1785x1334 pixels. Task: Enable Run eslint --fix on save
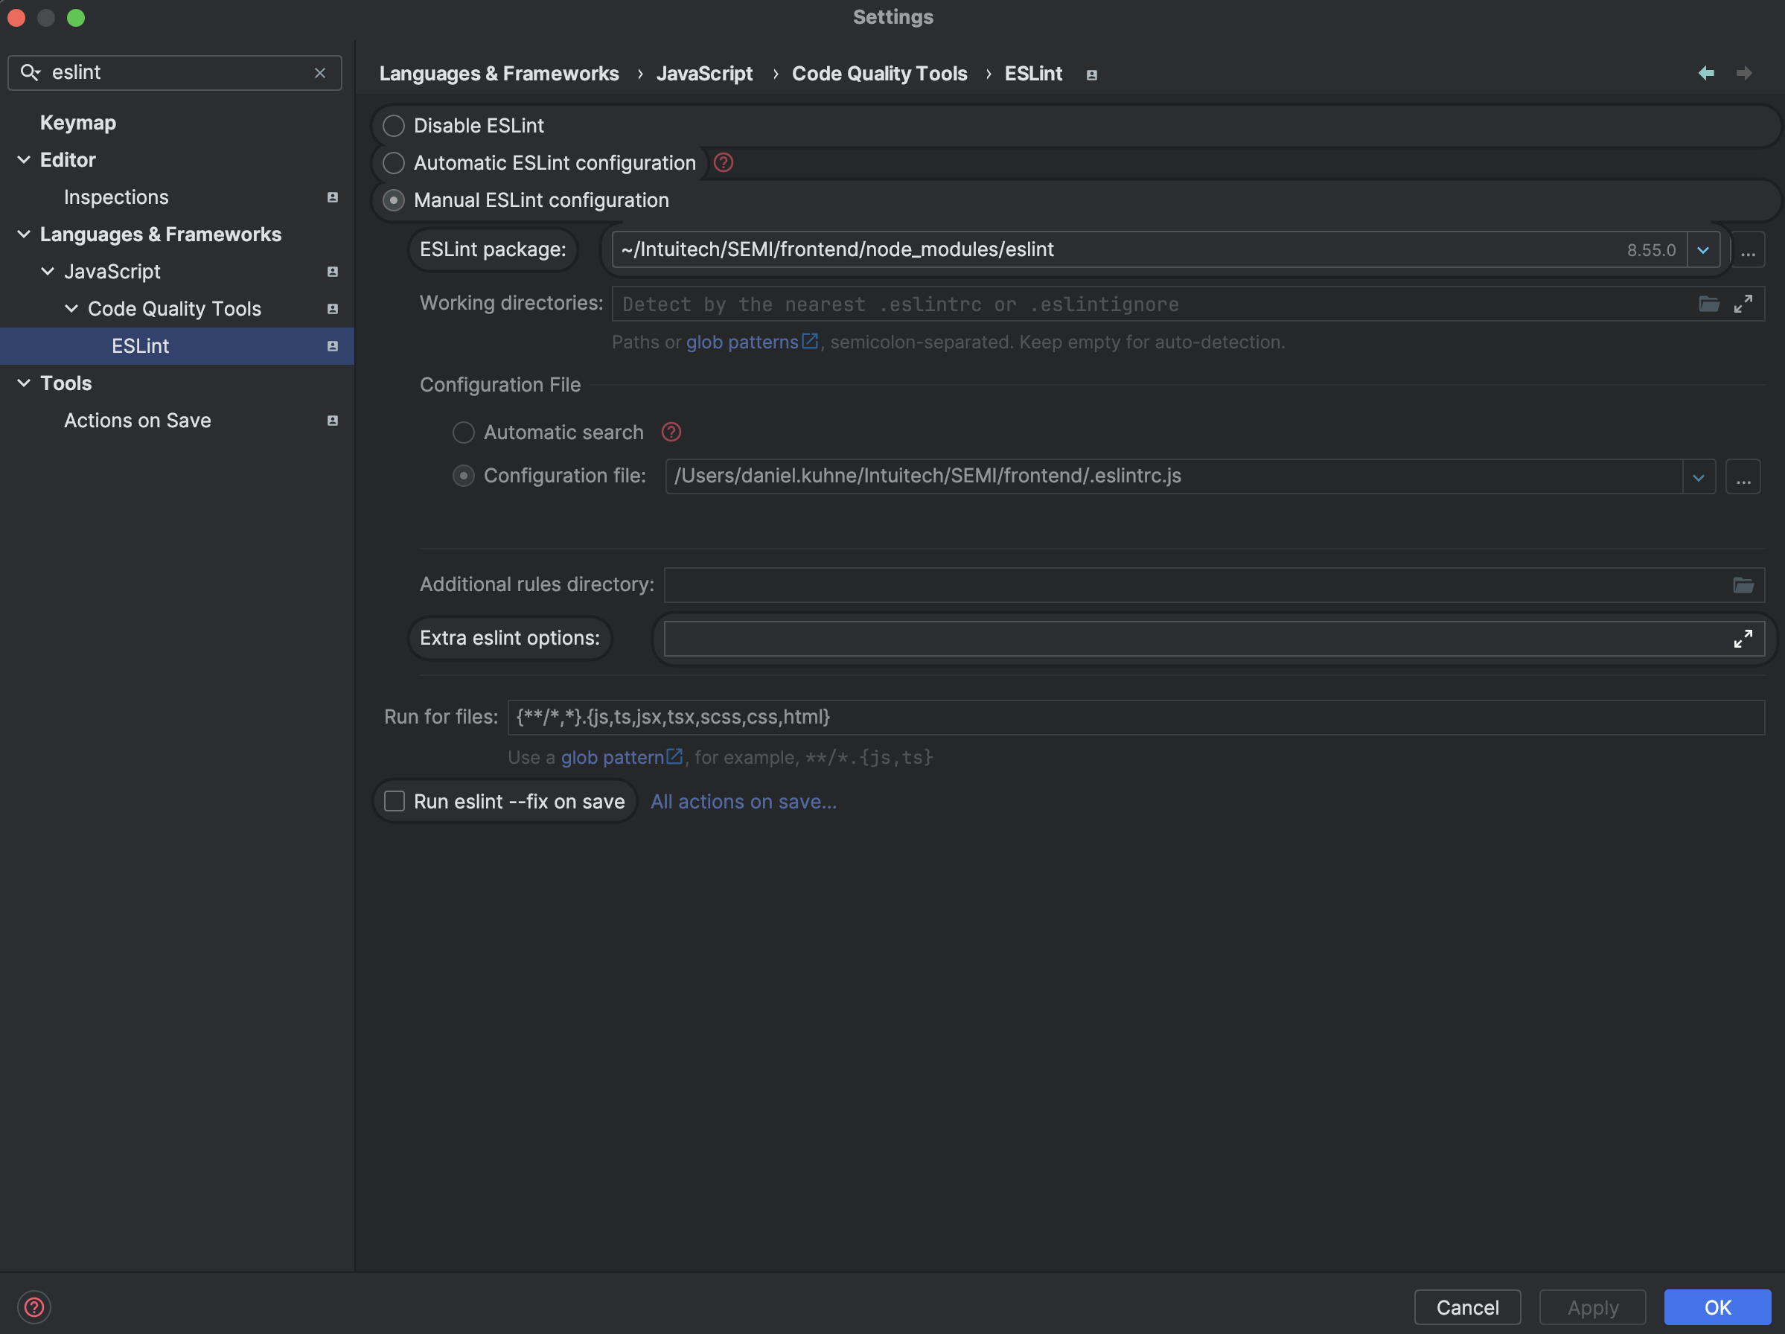pyautogui.click(x=394, y=800)
